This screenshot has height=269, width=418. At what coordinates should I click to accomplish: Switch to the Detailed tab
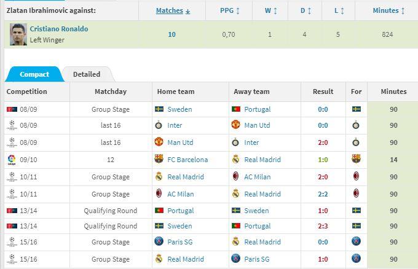pyautogui.click(x=87, y=74)
